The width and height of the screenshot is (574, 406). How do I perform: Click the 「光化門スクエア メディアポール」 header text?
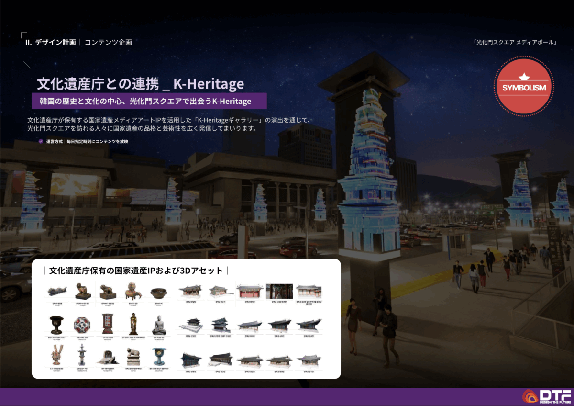[515, 42]
